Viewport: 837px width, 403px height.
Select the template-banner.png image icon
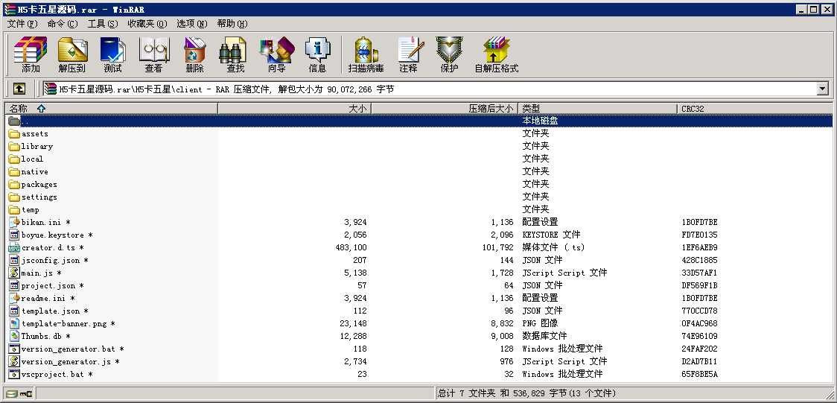(x=14, y=323)
